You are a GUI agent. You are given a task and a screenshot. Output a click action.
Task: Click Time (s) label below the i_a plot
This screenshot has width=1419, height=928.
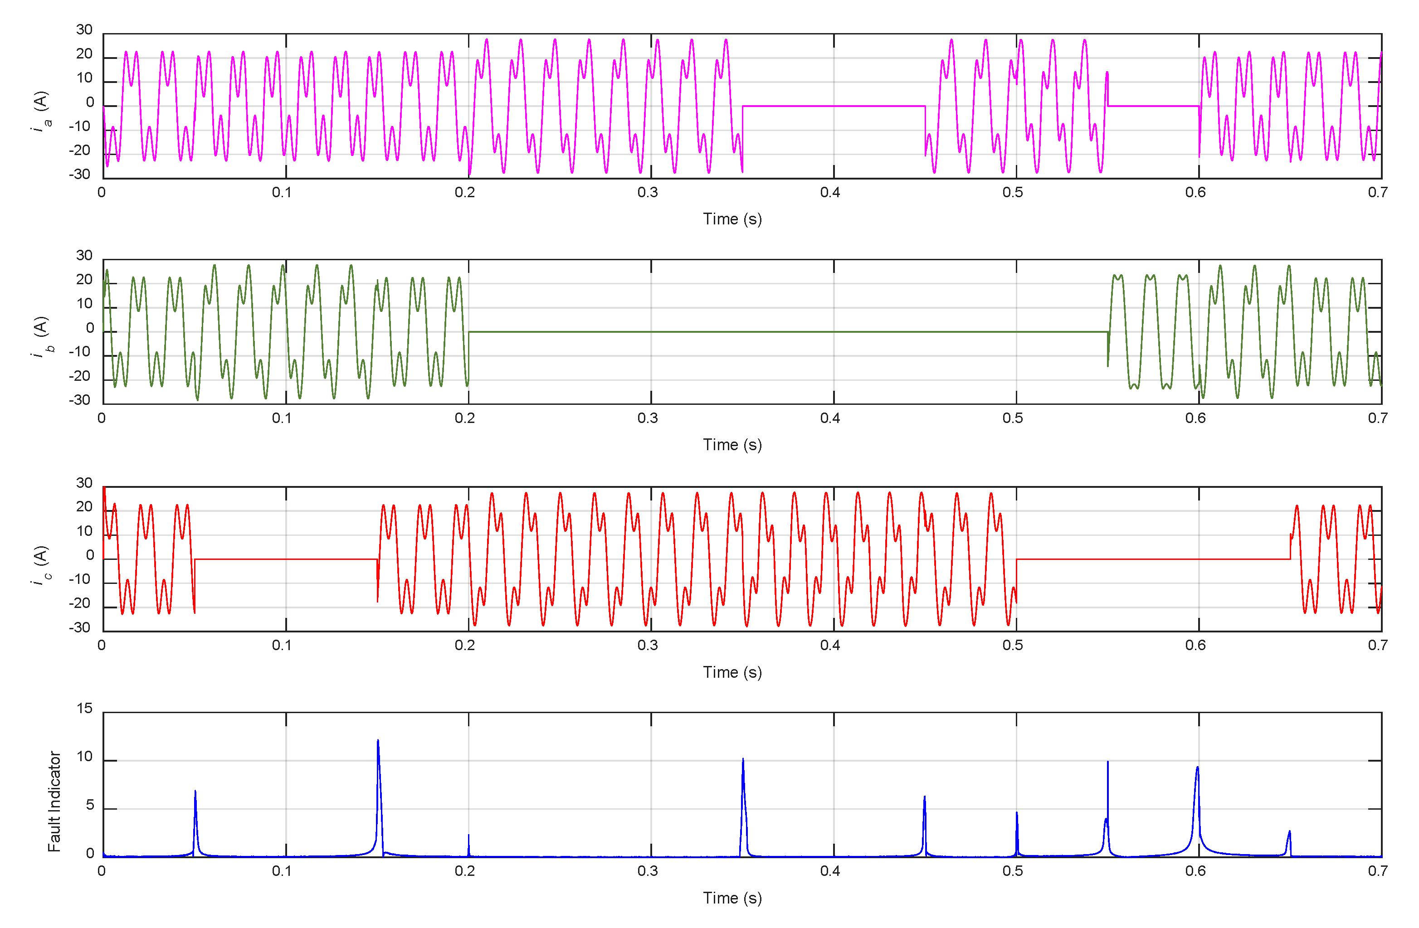tap(731, 219)
